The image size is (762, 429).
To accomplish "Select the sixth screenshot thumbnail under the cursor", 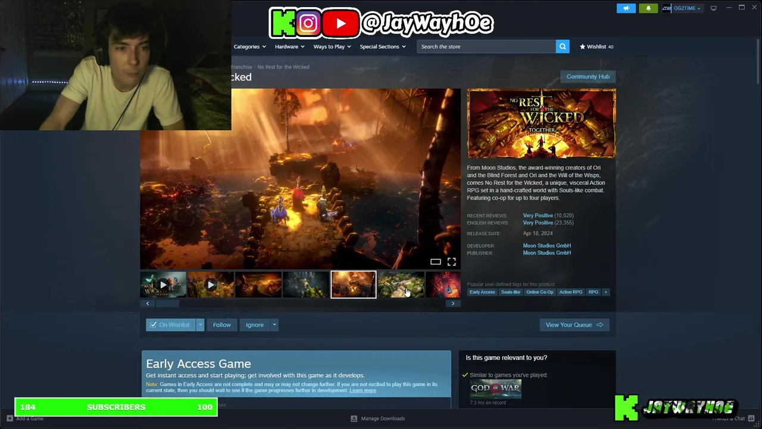I will pyautogui.click(x=401, y=285).
